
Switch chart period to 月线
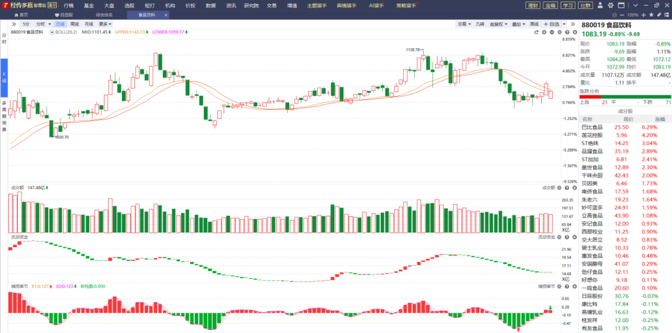[89, 24]
